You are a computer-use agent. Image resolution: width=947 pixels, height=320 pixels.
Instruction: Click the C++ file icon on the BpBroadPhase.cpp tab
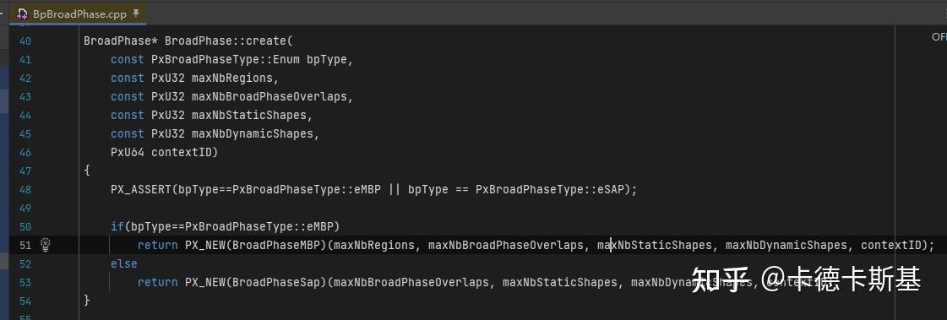(x=22, y=14)
